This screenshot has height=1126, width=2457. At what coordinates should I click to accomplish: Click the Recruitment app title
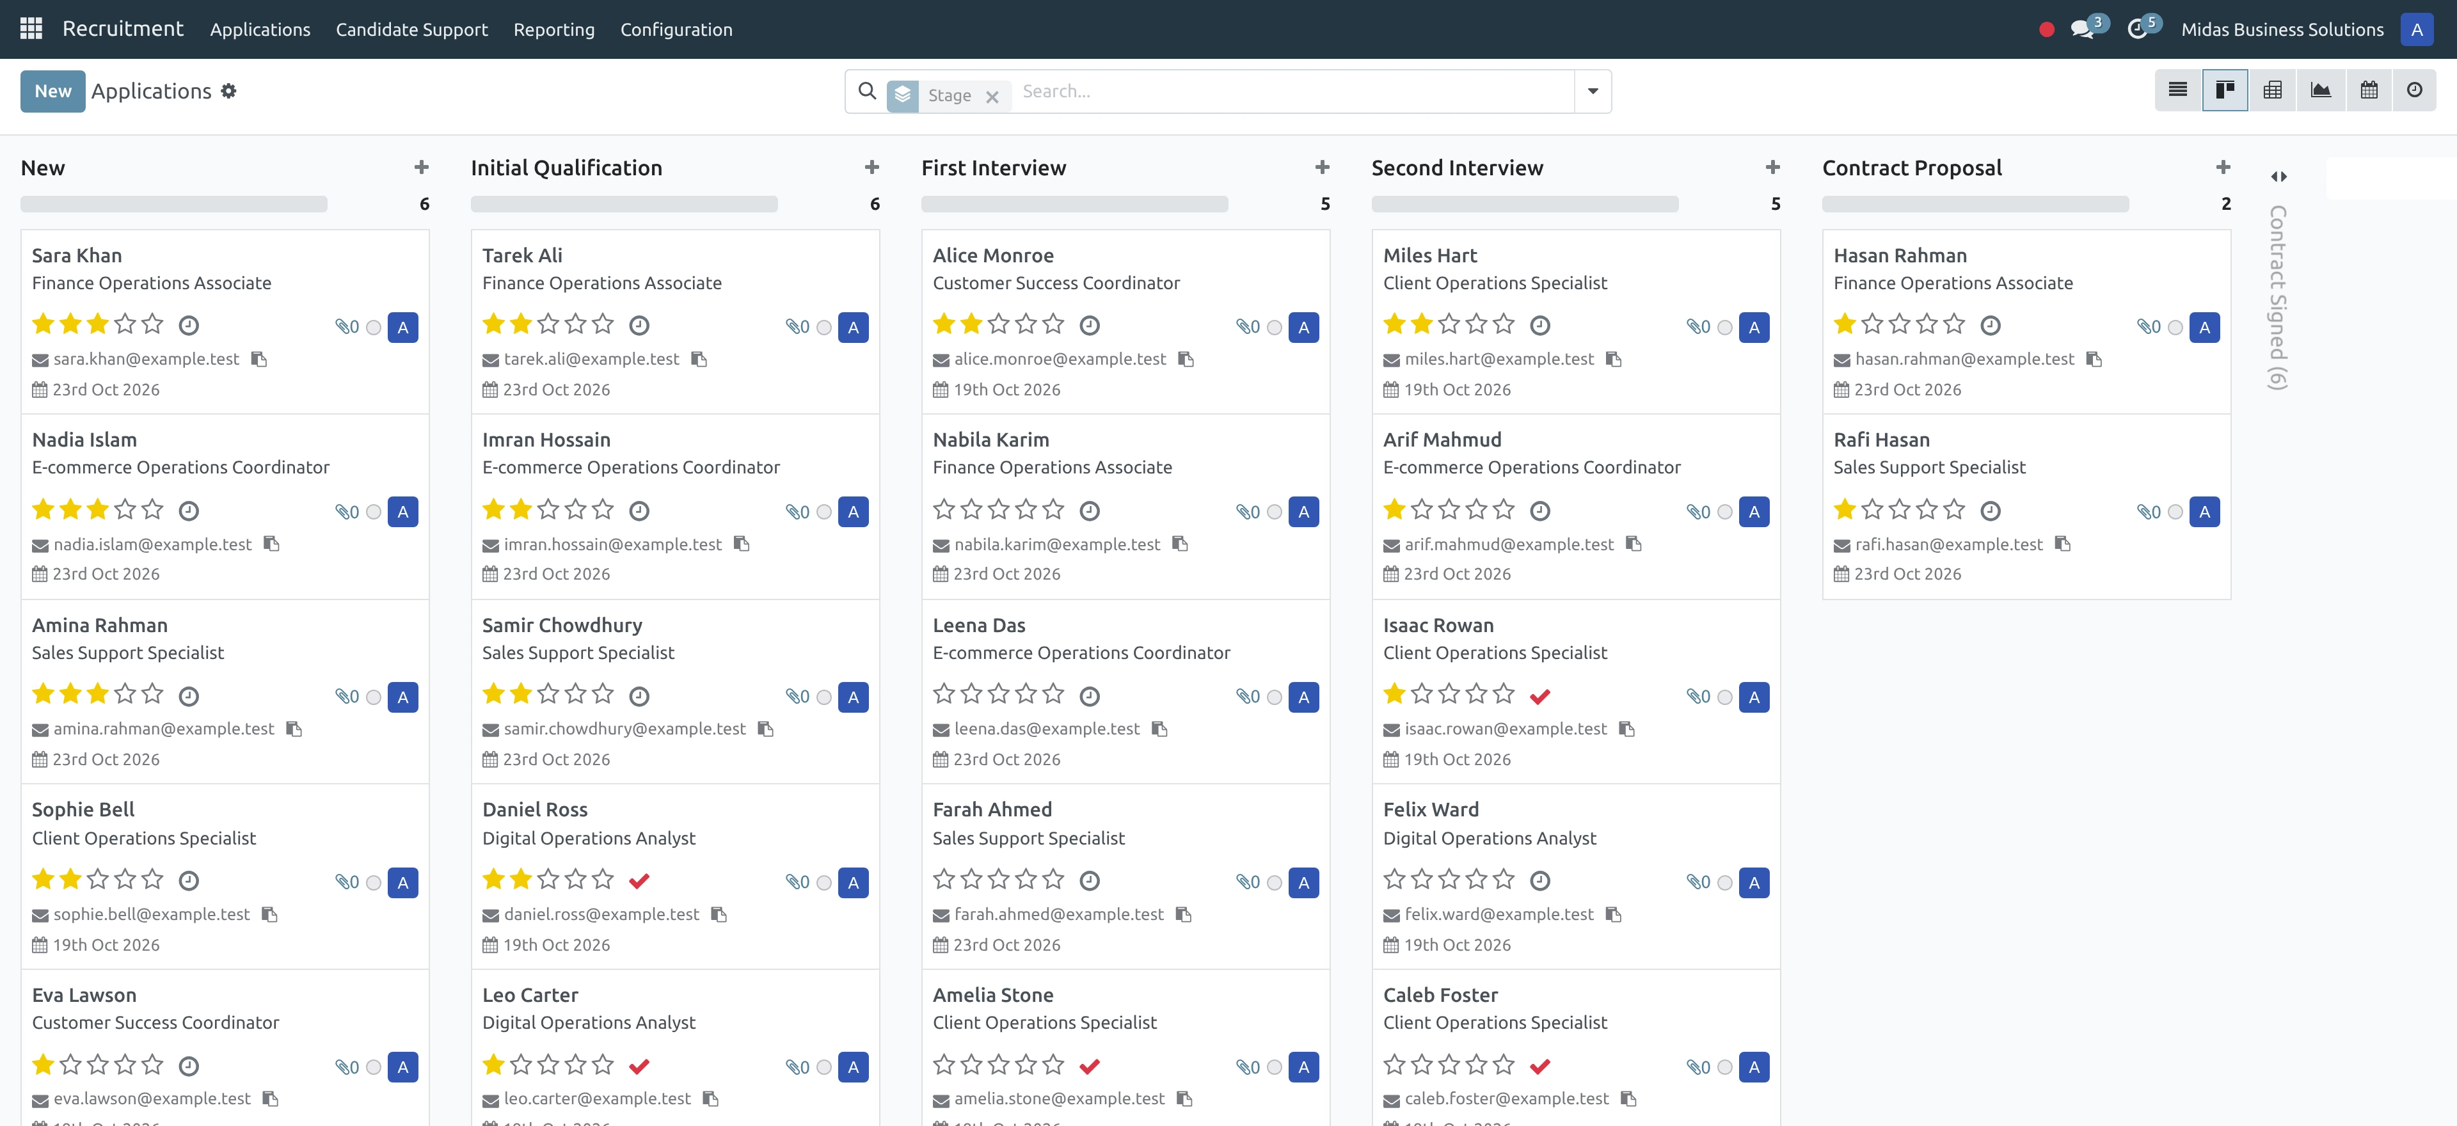(x=122, y=29)
